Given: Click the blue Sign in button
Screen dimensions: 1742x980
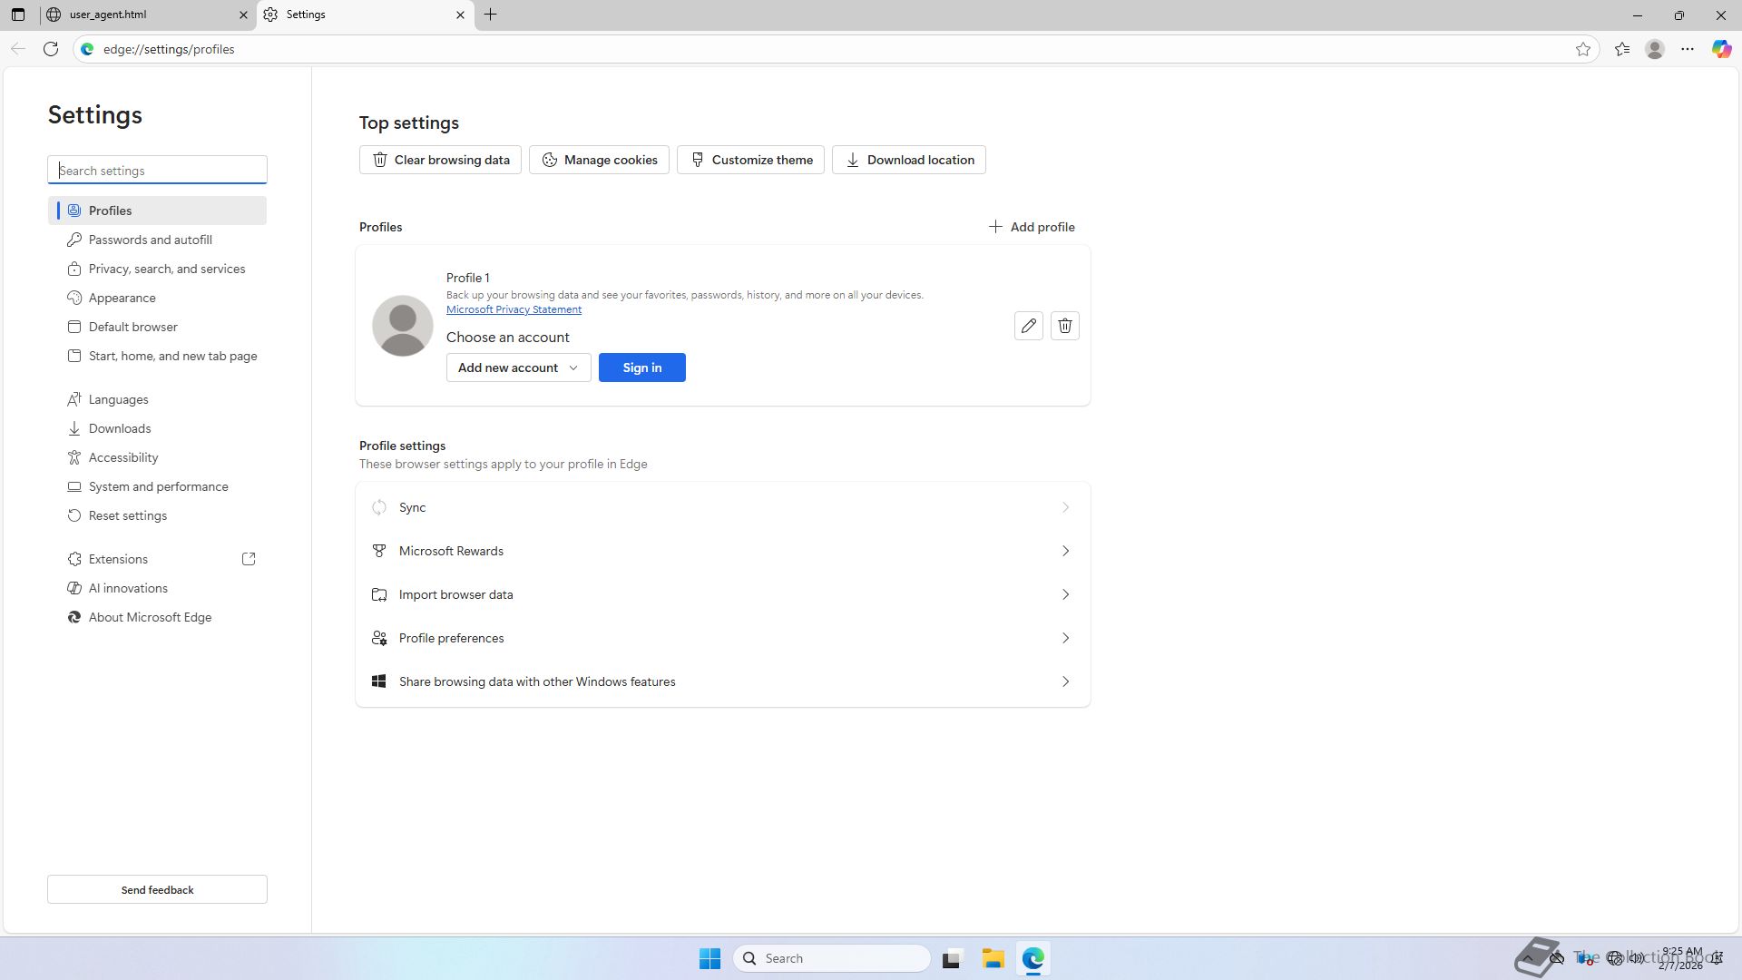Looking at the screenshot, I should 641,367.
